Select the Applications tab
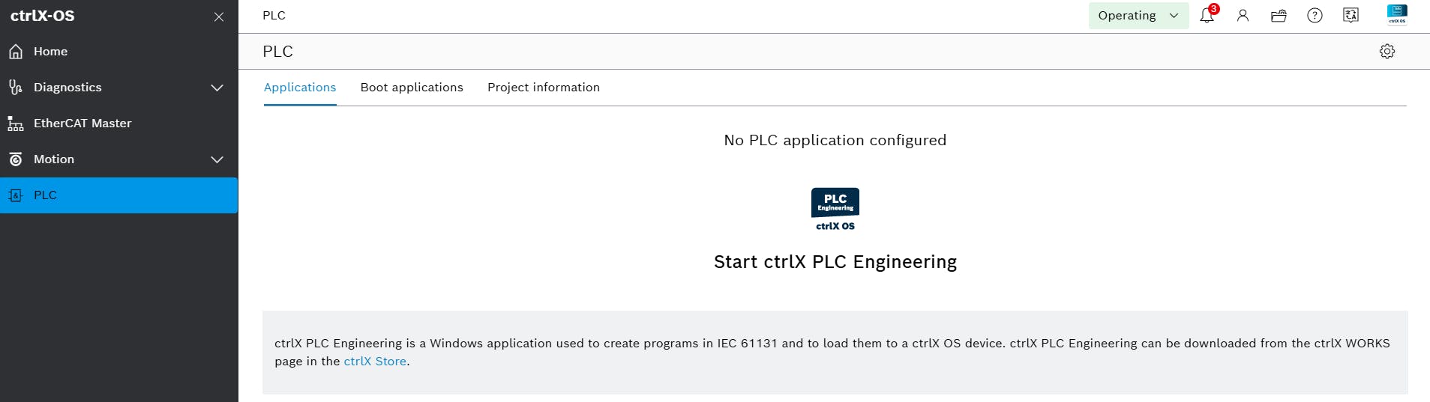The height and width of the screenshot is (402, 1430). click(300, 88)
